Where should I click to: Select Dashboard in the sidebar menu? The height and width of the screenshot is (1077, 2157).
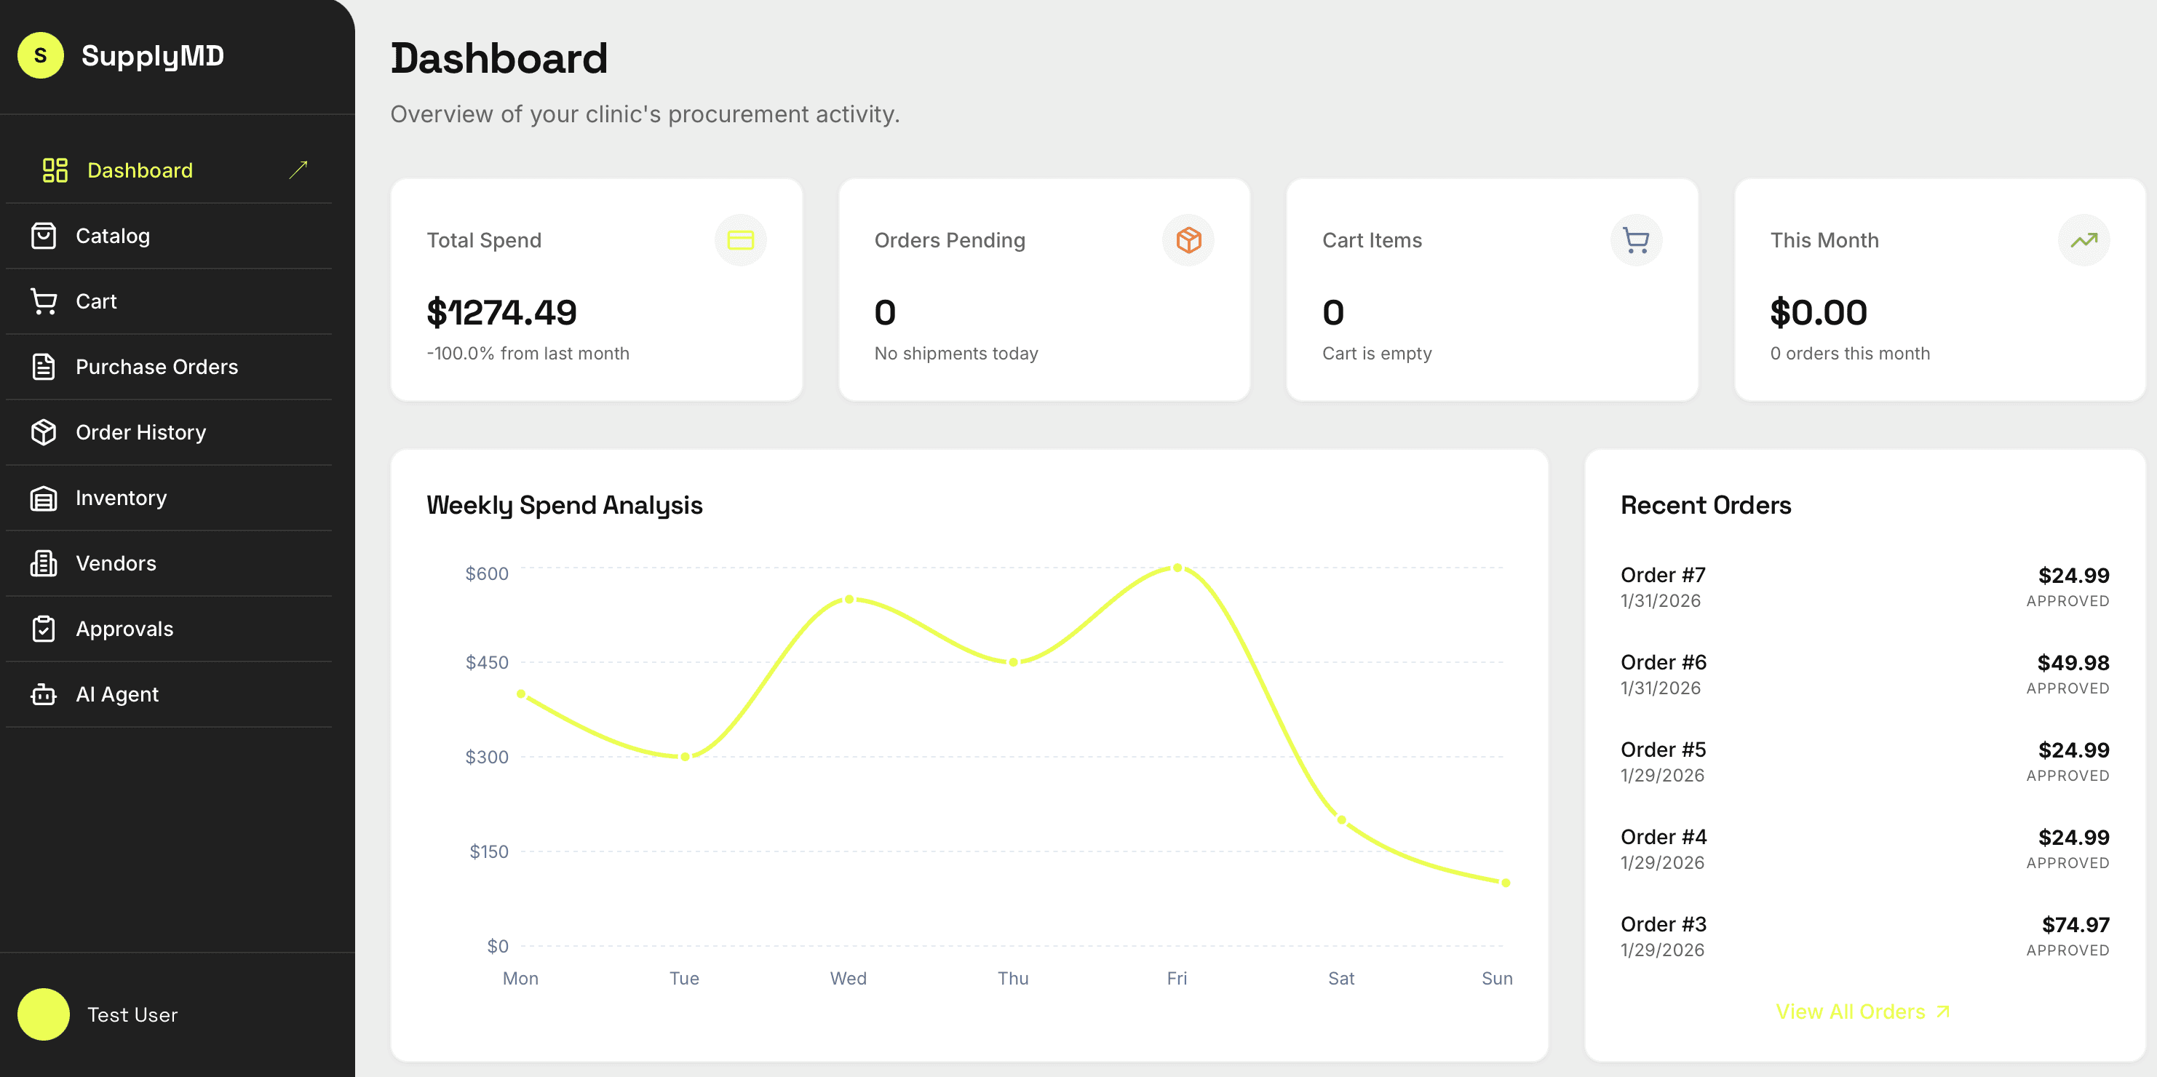[140, 170]
